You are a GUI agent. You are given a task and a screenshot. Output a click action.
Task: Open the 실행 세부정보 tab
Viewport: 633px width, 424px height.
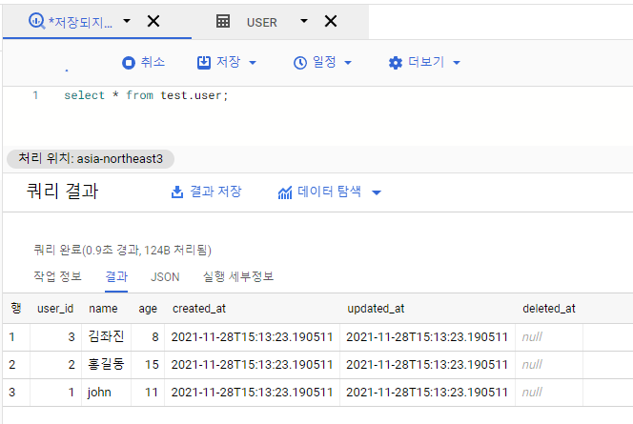click(x=238, y=276)
